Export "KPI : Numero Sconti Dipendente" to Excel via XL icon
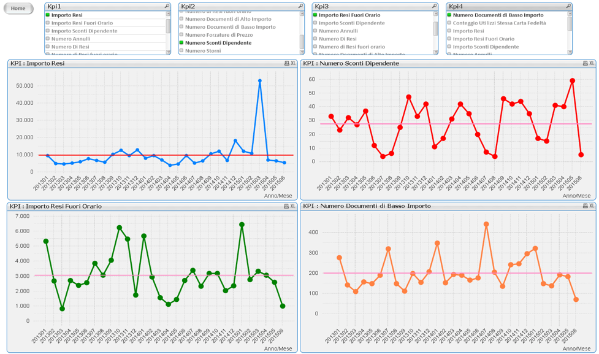Screen dimensions: 599x354 [593, 63]
